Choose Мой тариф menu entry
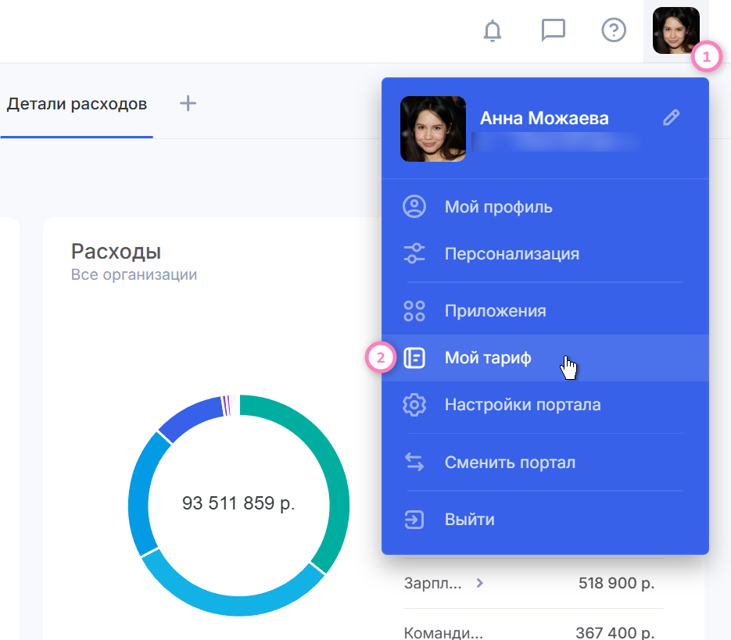The image size is (731, 640). click(487, 358)
